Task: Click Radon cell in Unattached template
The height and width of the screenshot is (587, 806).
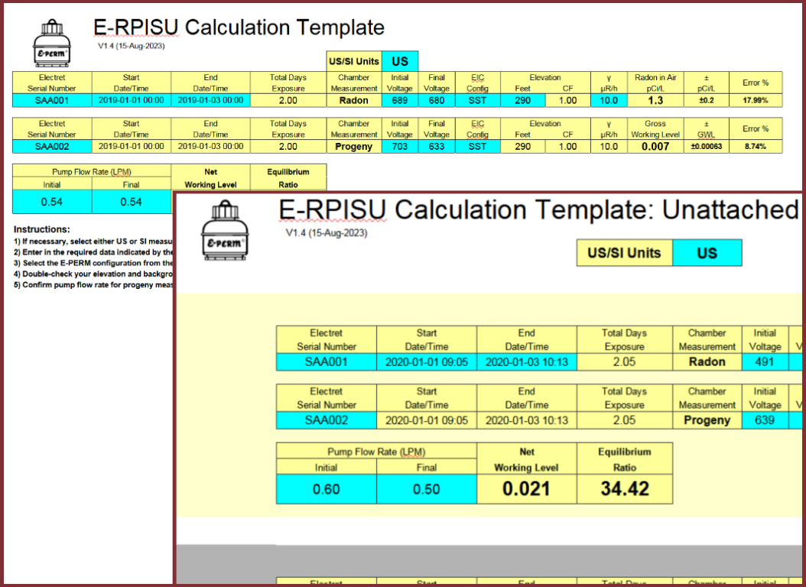Action: tap(707, 362)
